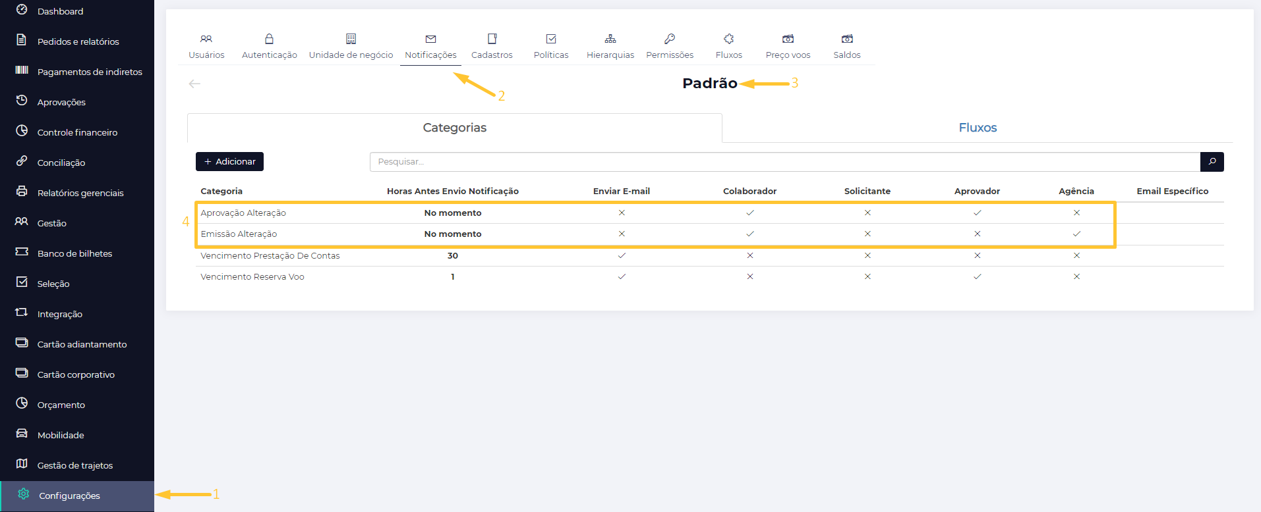1261x512 pixels.
Task: Switch to the Fluxos tab
Action: tap(978, 128)
